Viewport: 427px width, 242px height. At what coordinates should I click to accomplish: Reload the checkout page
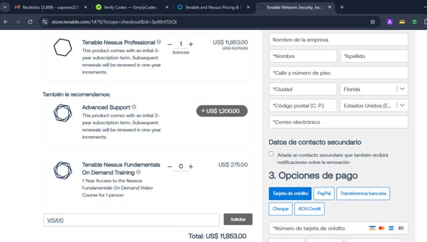click(30, 22)
